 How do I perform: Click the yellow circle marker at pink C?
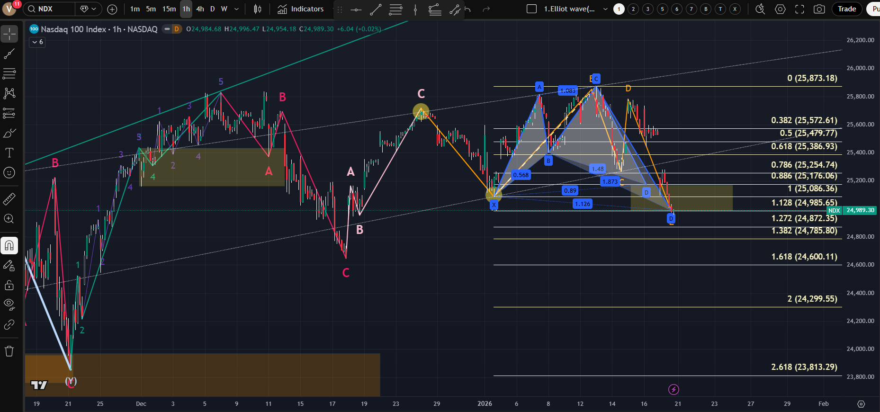(421, 112)
